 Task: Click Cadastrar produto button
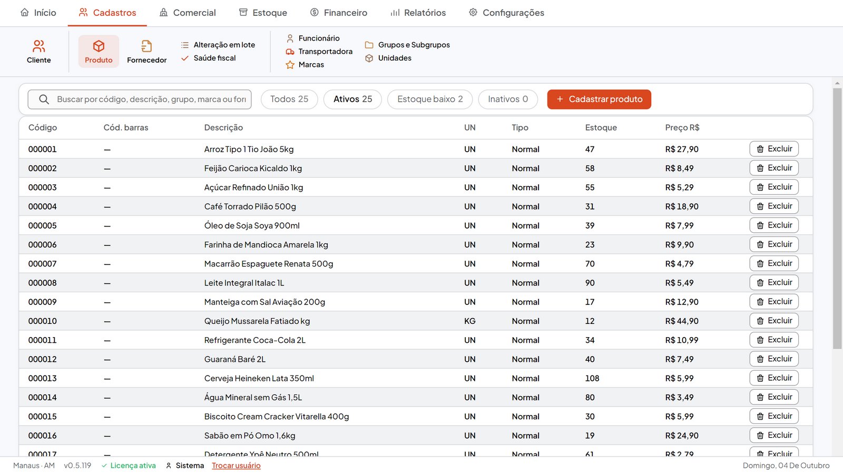coord(599,99)
